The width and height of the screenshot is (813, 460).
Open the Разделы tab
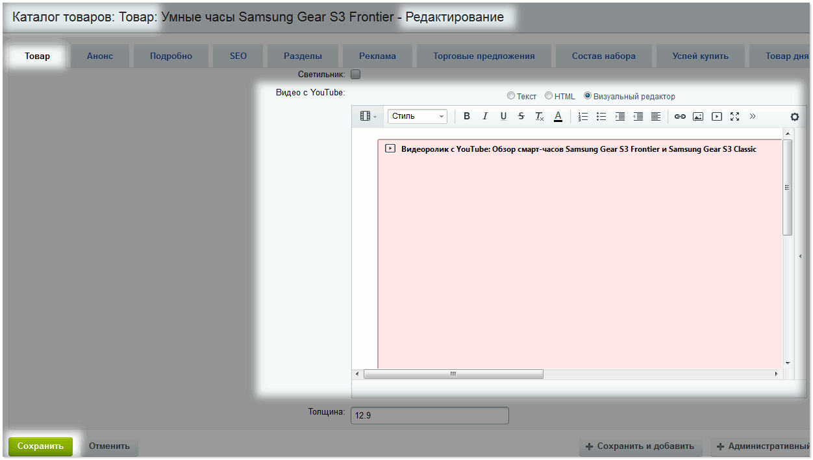click(303, 56)
